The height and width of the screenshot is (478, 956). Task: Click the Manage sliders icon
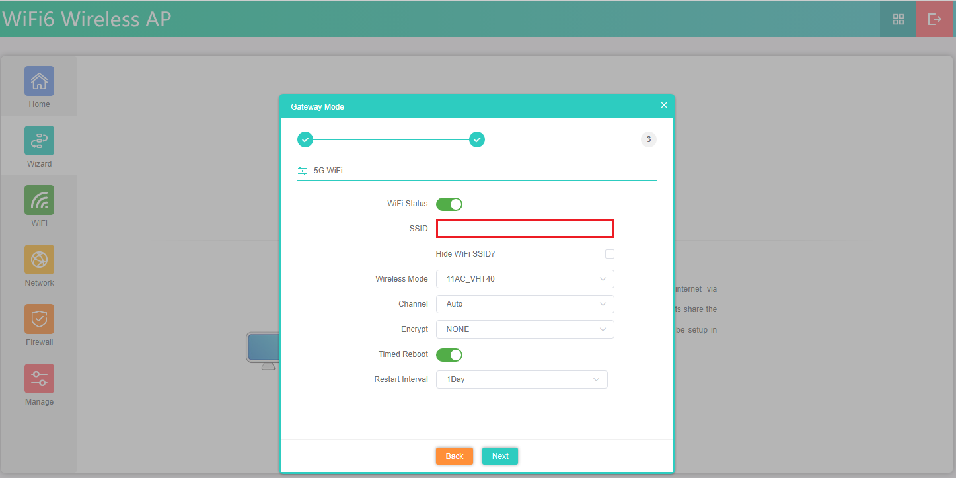[x=39, y=379]
